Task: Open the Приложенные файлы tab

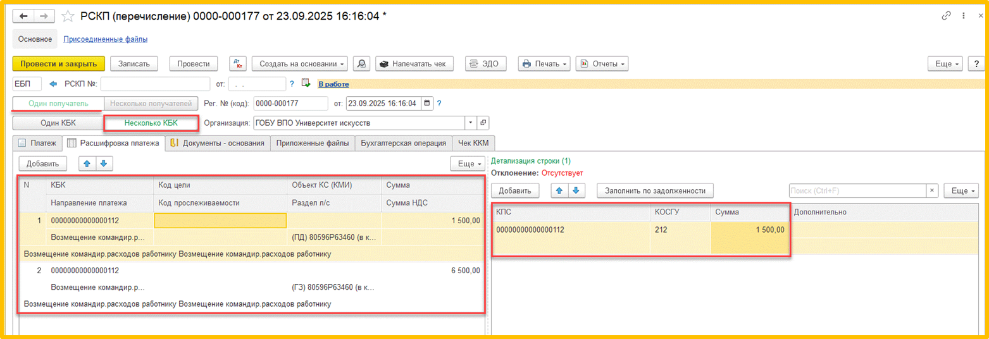Action: pos(313,143)
